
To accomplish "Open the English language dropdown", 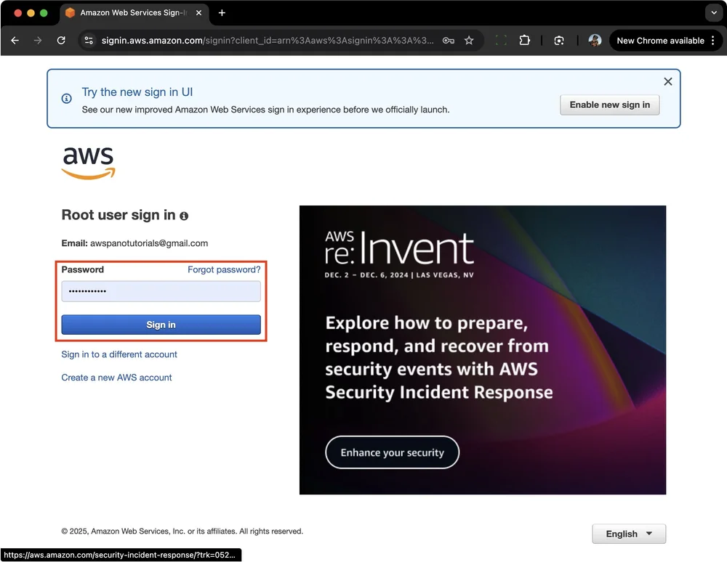I will coord(629,534).
